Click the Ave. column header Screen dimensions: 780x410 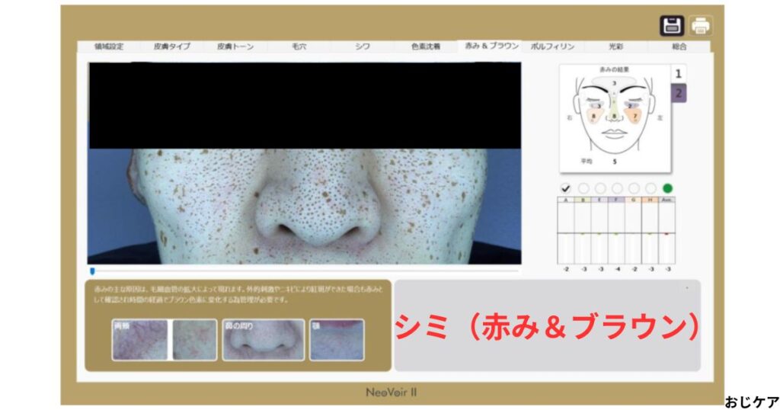[667, 200]
